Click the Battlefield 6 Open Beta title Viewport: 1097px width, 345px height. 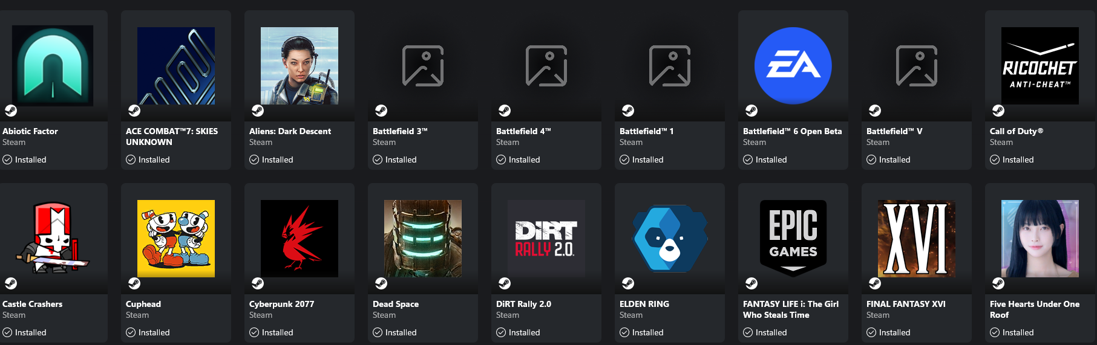793,131
